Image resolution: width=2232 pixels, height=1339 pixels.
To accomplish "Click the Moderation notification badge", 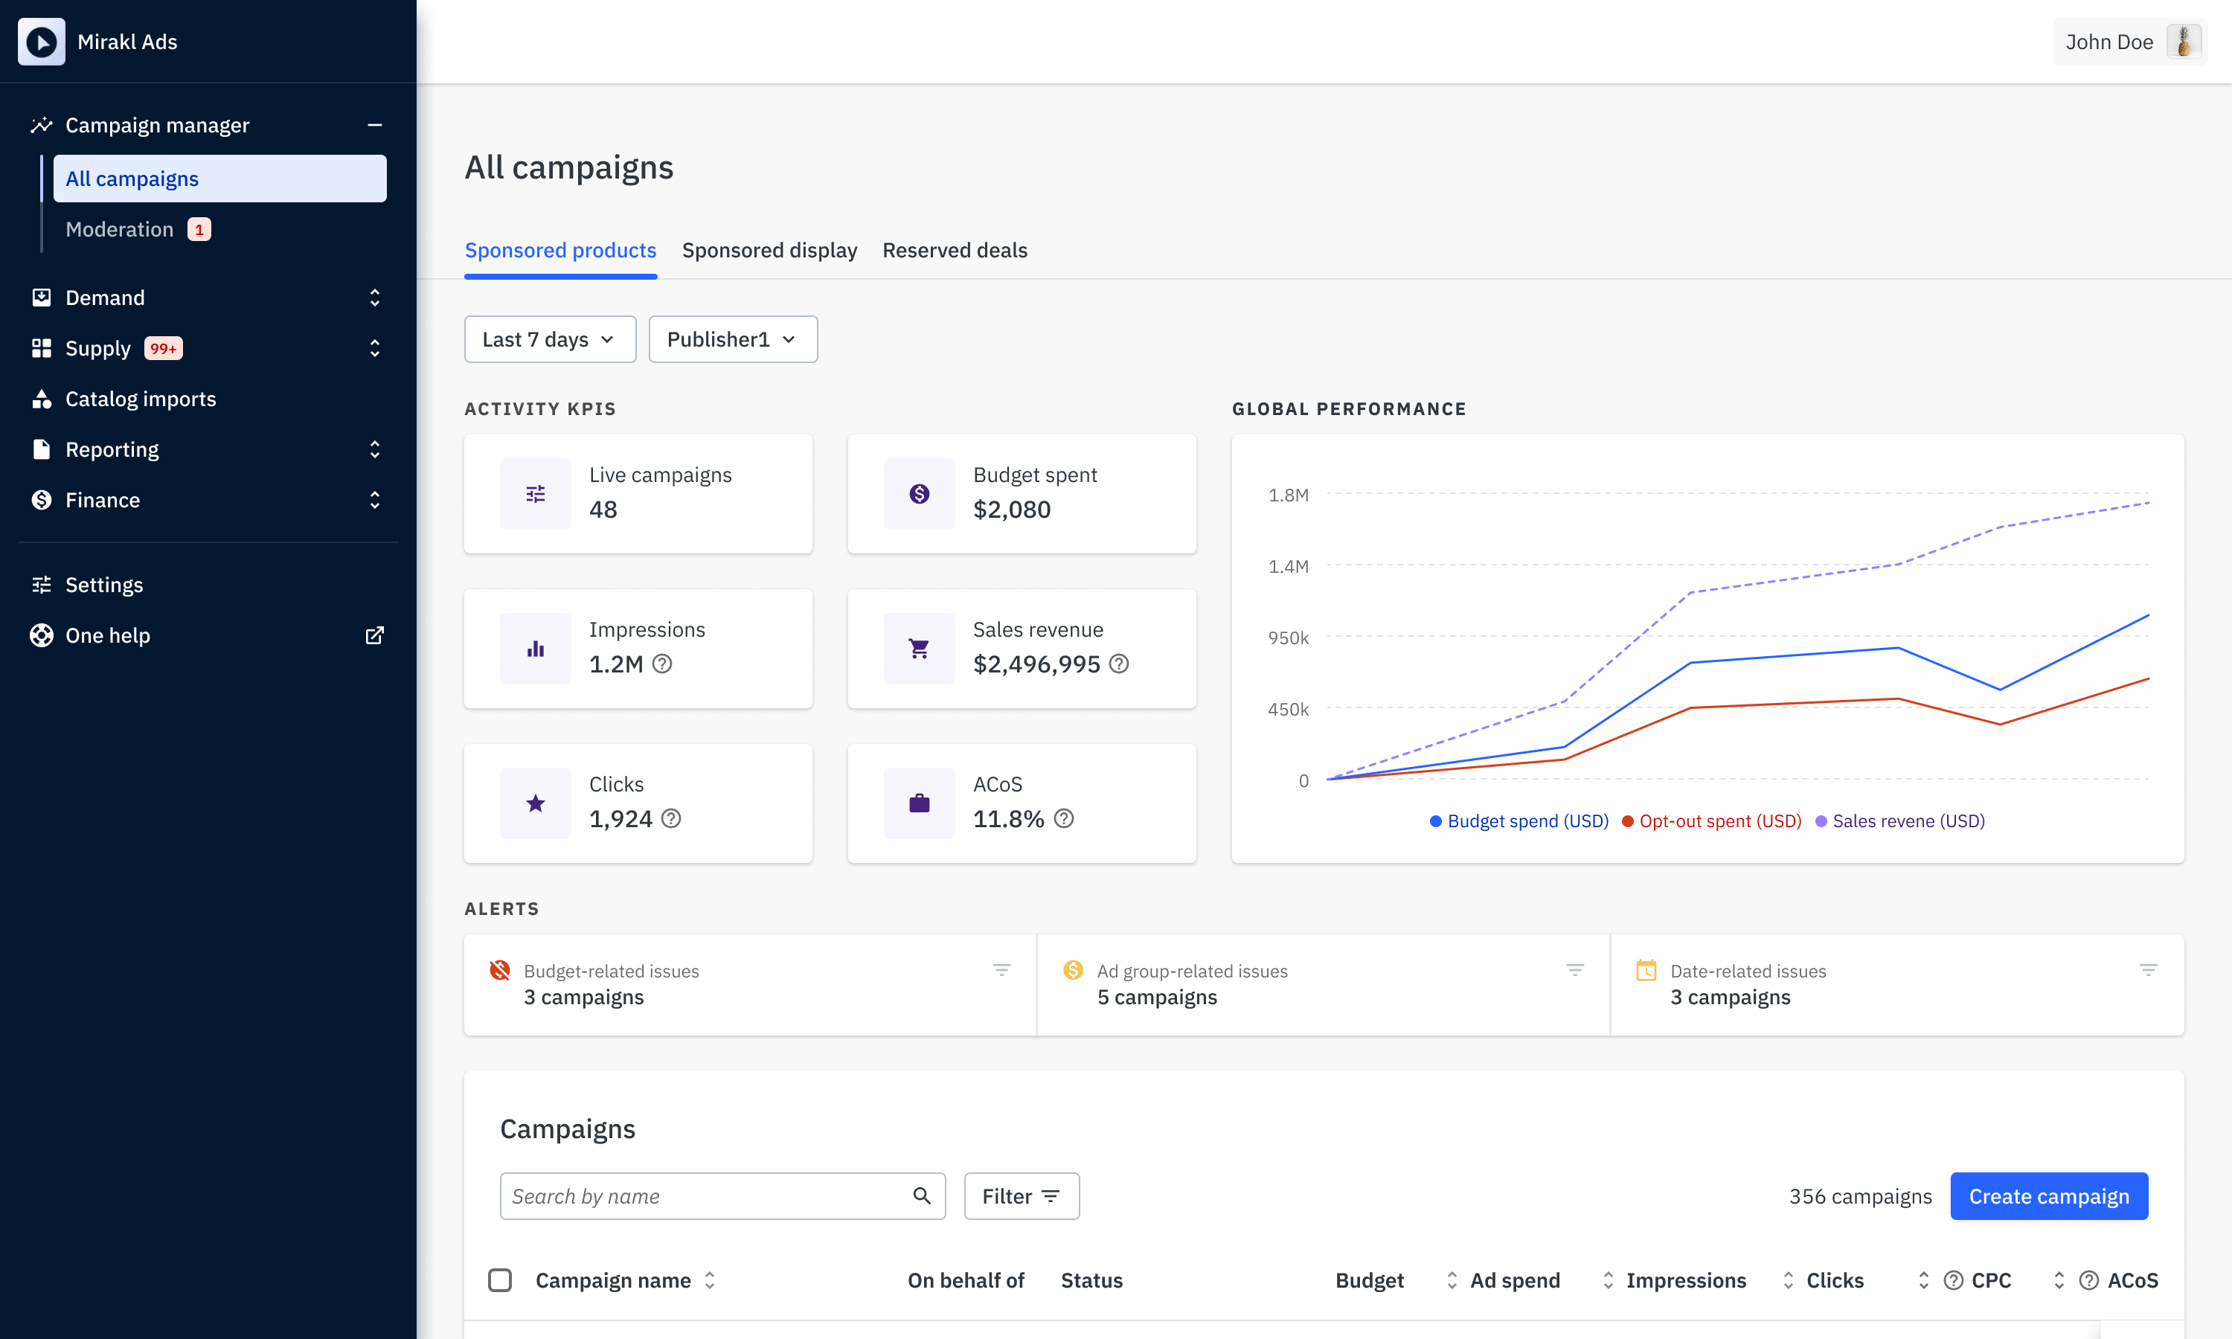I will pyautogui.click(x=199, y=229).
